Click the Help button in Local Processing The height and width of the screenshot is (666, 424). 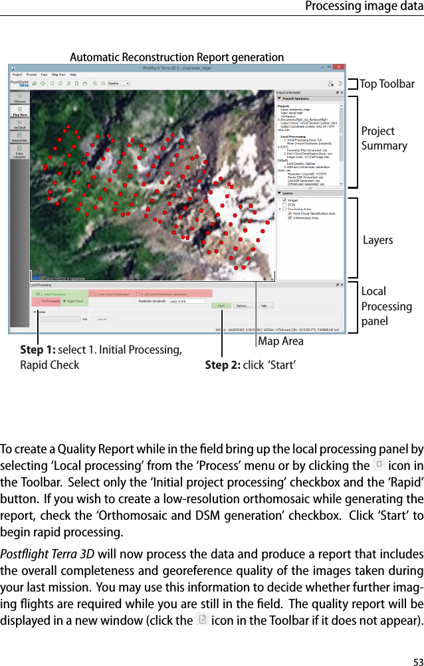(x=264, y=305)
